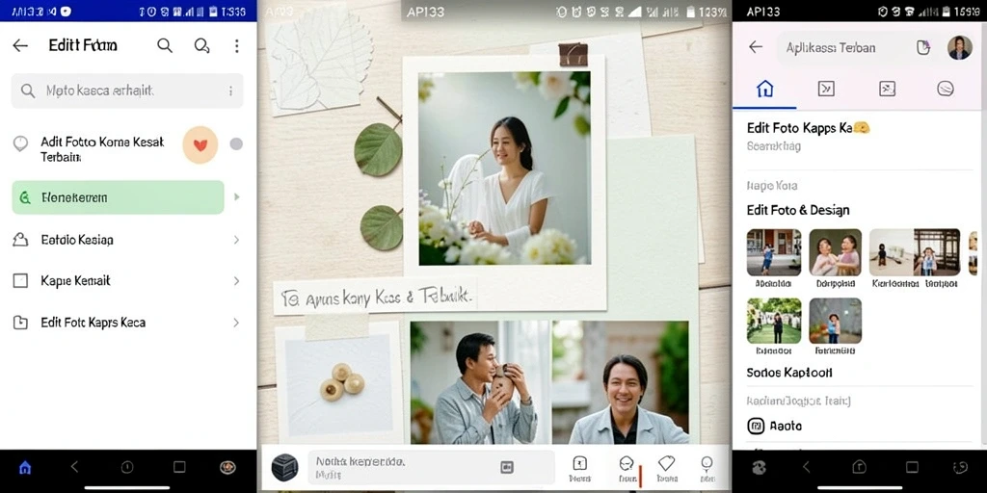This screenshot has height=493, width=987.
Task: Open second thumbnail with two children
Action: [x=836, y=252]
